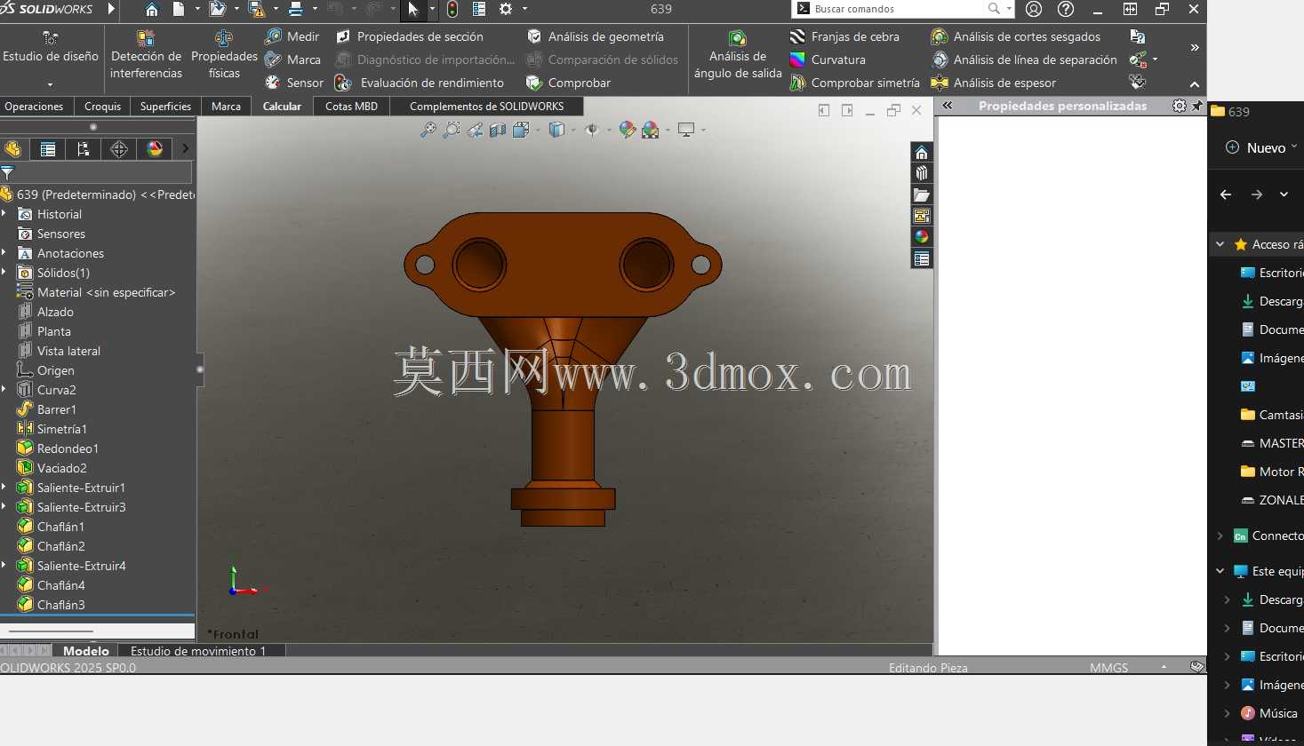Expand the Connecto item in Explorer
Screen dimensions: 1304x746
(x=1220, y=536)
